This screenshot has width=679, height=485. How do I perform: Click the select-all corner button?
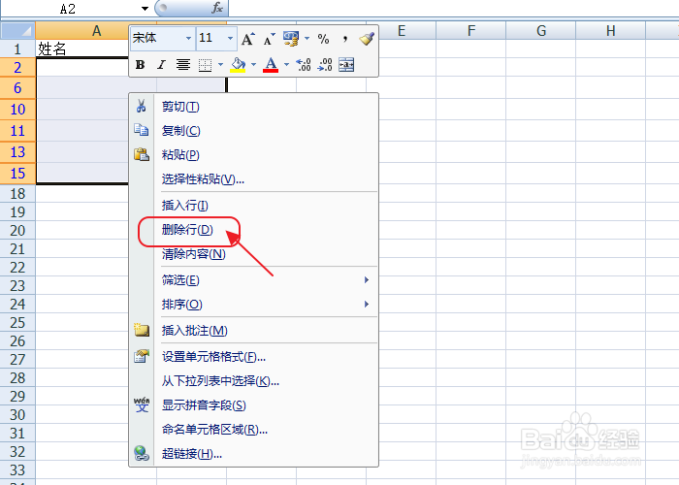tap(17, 31)
